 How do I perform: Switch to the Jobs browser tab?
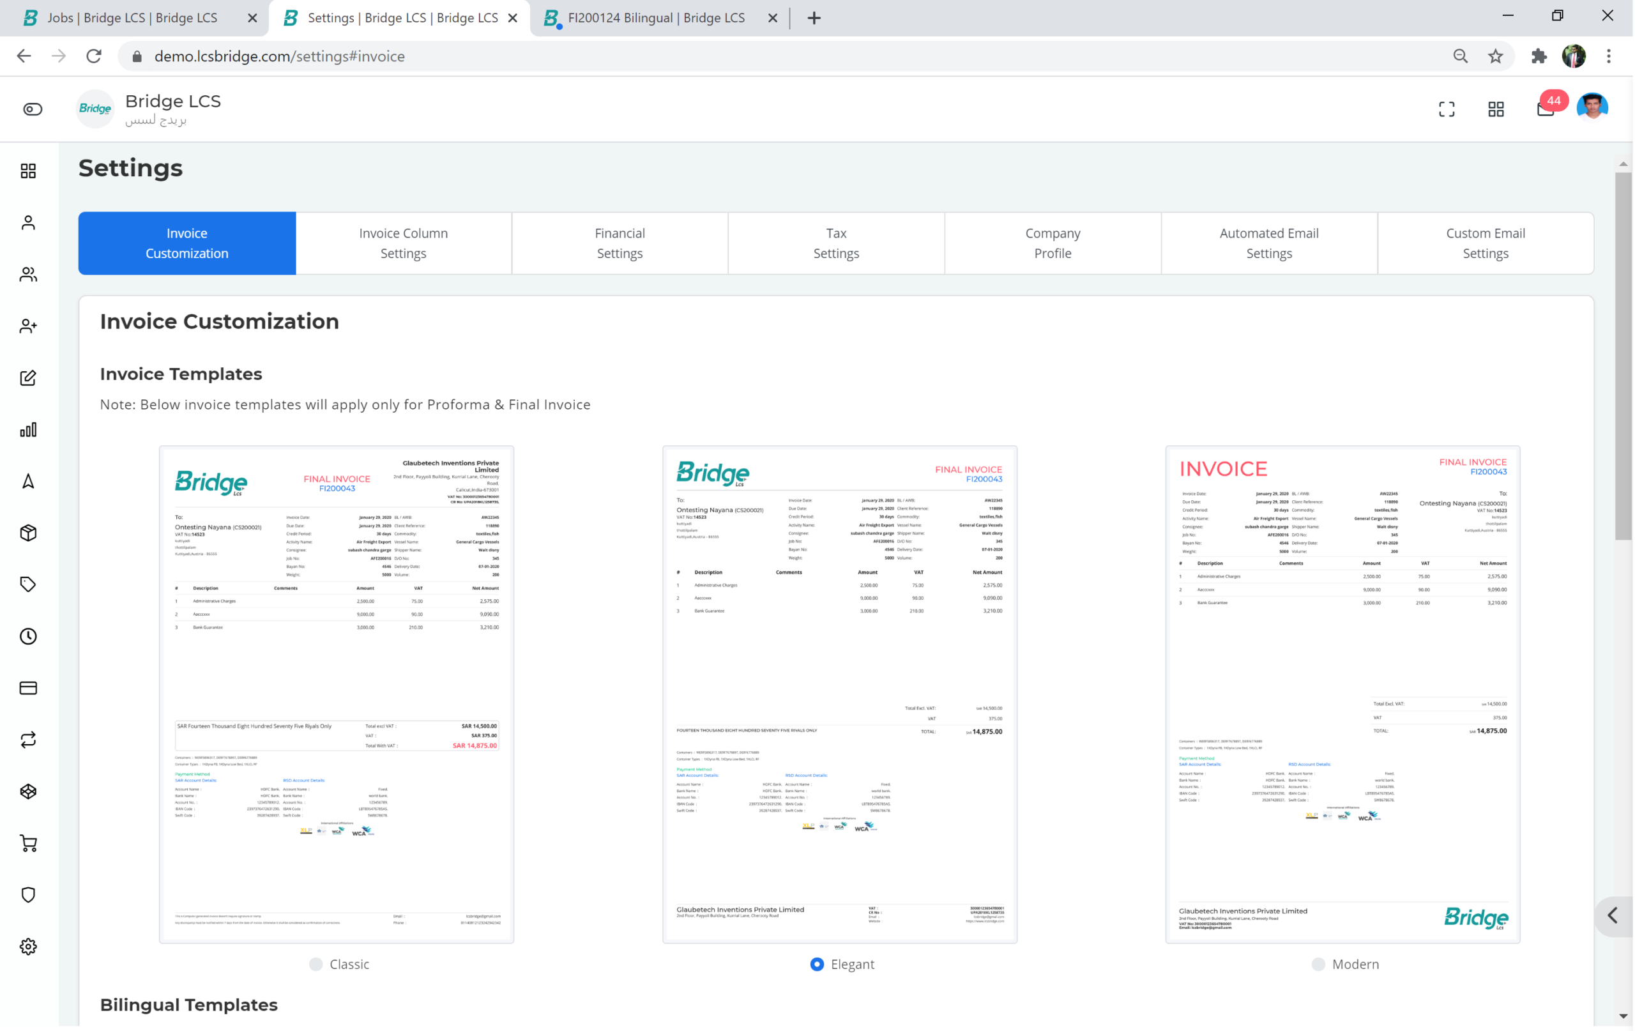[132, 19]
